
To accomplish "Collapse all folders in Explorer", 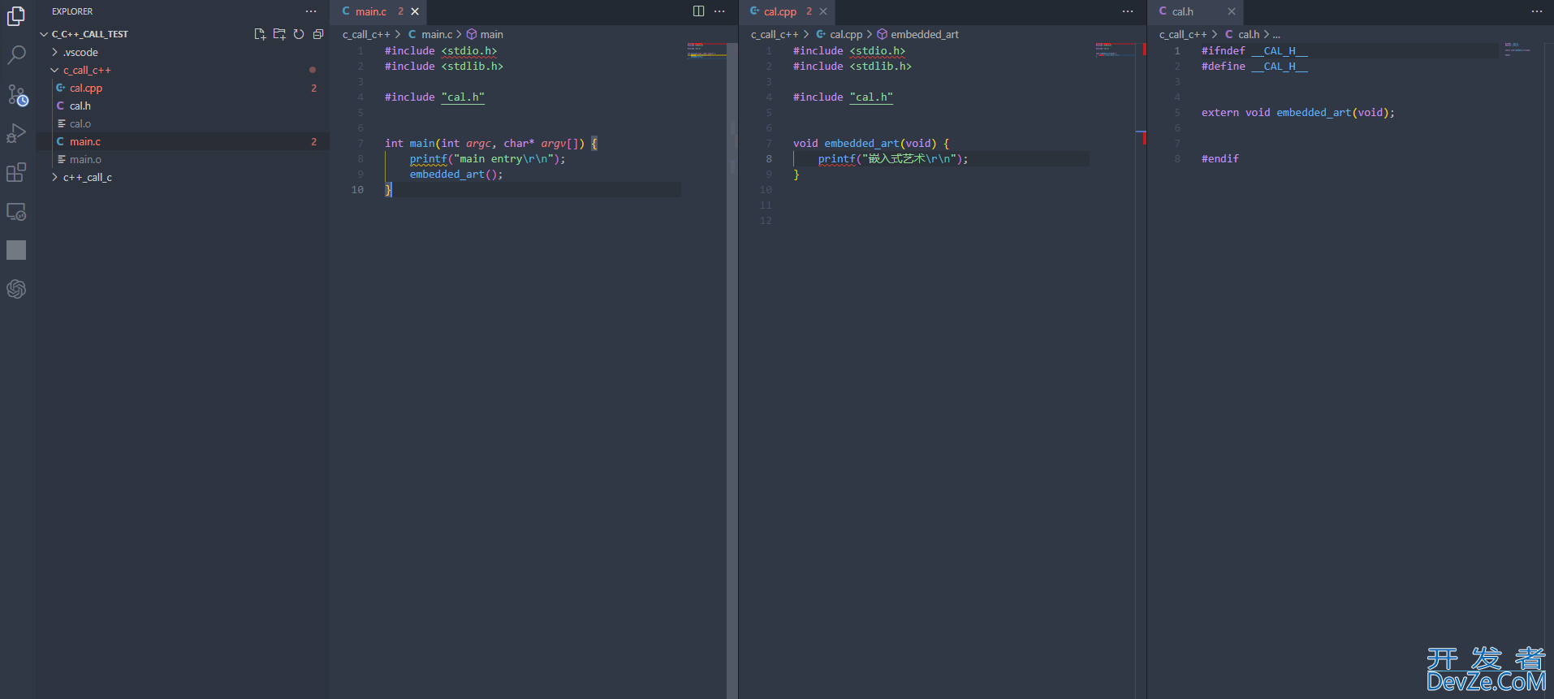I will [318, 34].
